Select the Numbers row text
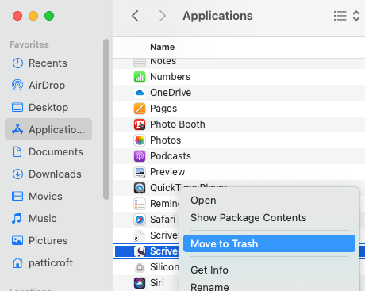 tap(171, 77)
